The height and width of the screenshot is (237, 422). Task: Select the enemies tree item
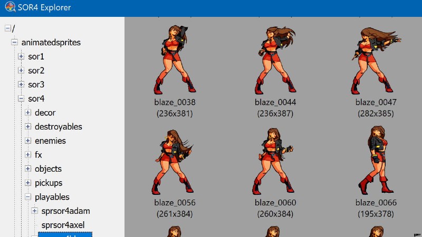(50, 141)
